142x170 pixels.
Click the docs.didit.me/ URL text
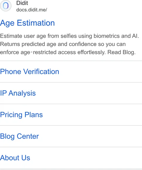pyautogui.click(x=32, y=10)
